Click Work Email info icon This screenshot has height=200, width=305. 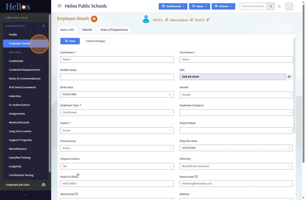coord(77,194)
